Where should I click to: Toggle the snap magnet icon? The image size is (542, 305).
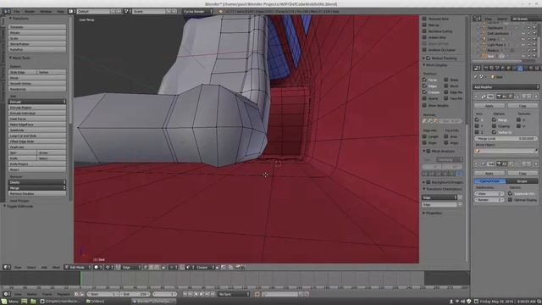pyautogui.click(x=183, y=268)
